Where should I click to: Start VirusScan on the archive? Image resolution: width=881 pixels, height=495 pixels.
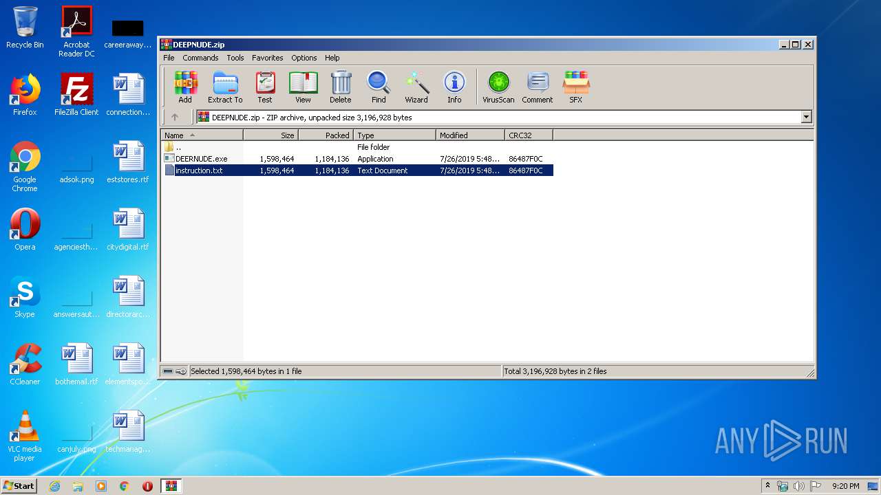498,87
